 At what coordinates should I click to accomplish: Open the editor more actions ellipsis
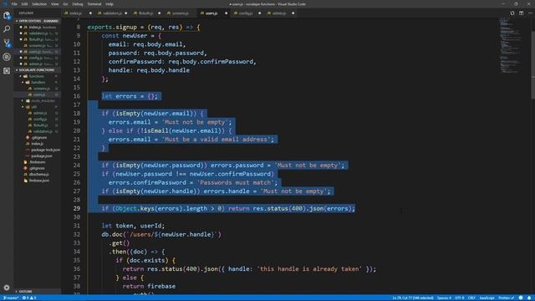pyautogui.click(x=530, y=13)
